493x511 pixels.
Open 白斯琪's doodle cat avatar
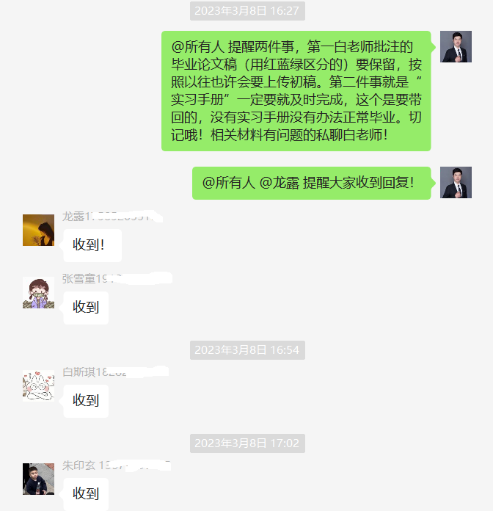[38, 386]
